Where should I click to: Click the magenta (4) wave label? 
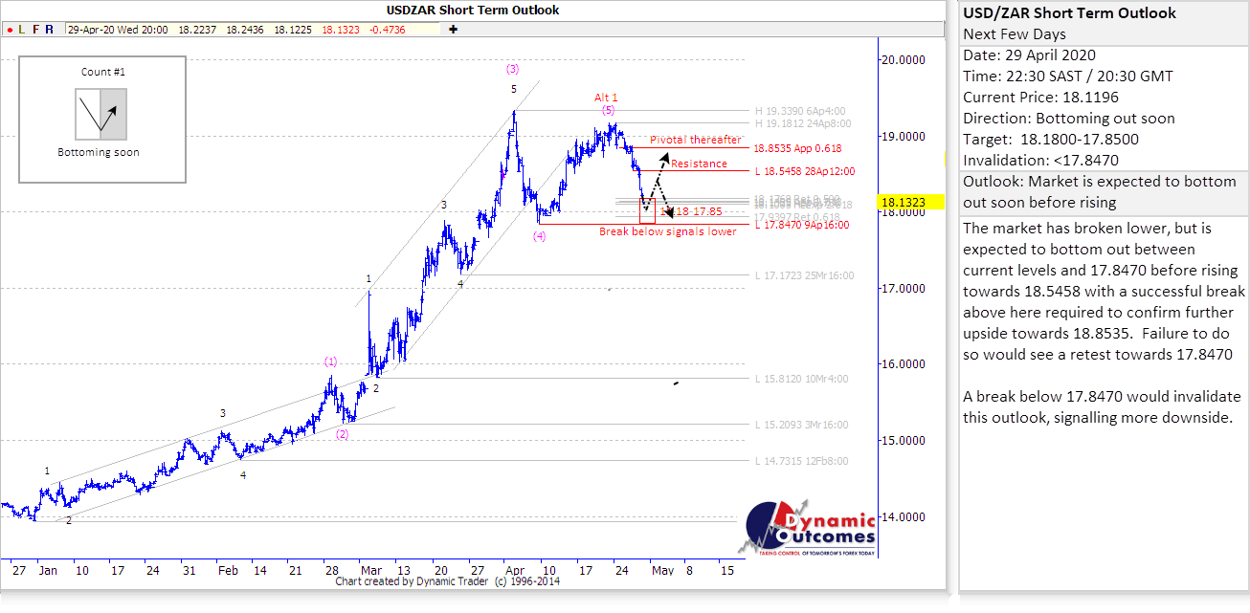540,235
